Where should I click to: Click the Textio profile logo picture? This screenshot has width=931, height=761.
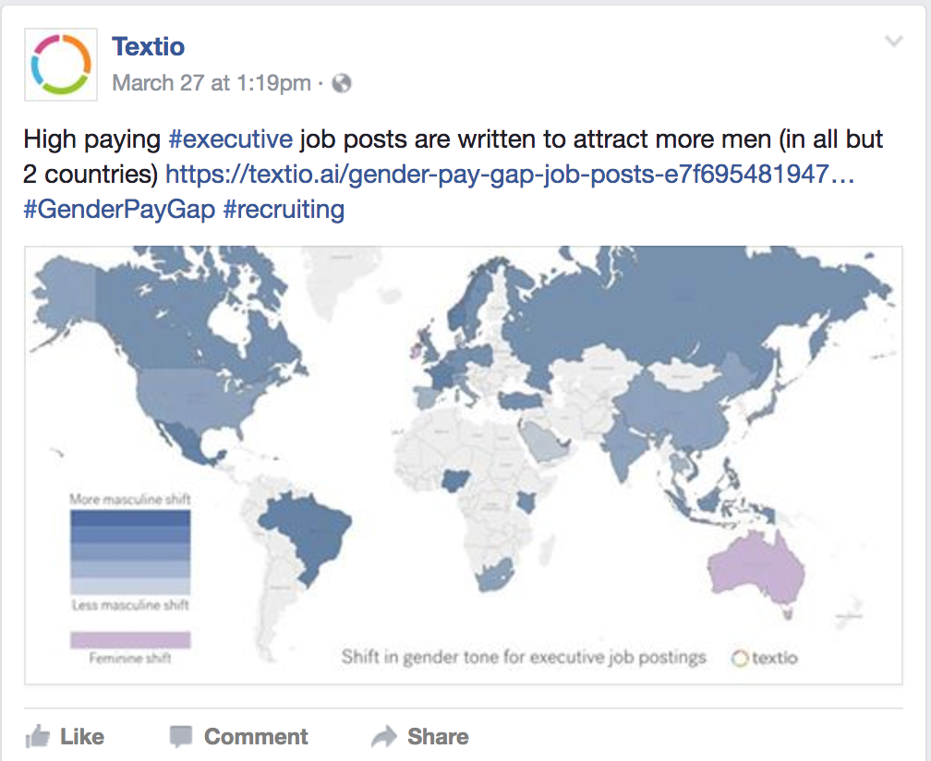point(61,65)
